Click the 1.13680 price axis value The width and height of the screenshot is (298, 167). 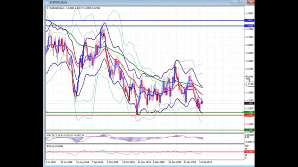pos(249,92)
